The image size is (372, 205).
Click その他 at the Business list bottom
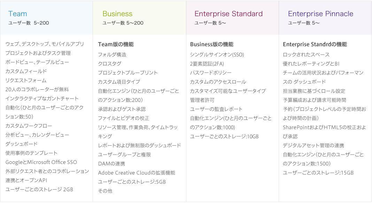[x=105, y=191]
